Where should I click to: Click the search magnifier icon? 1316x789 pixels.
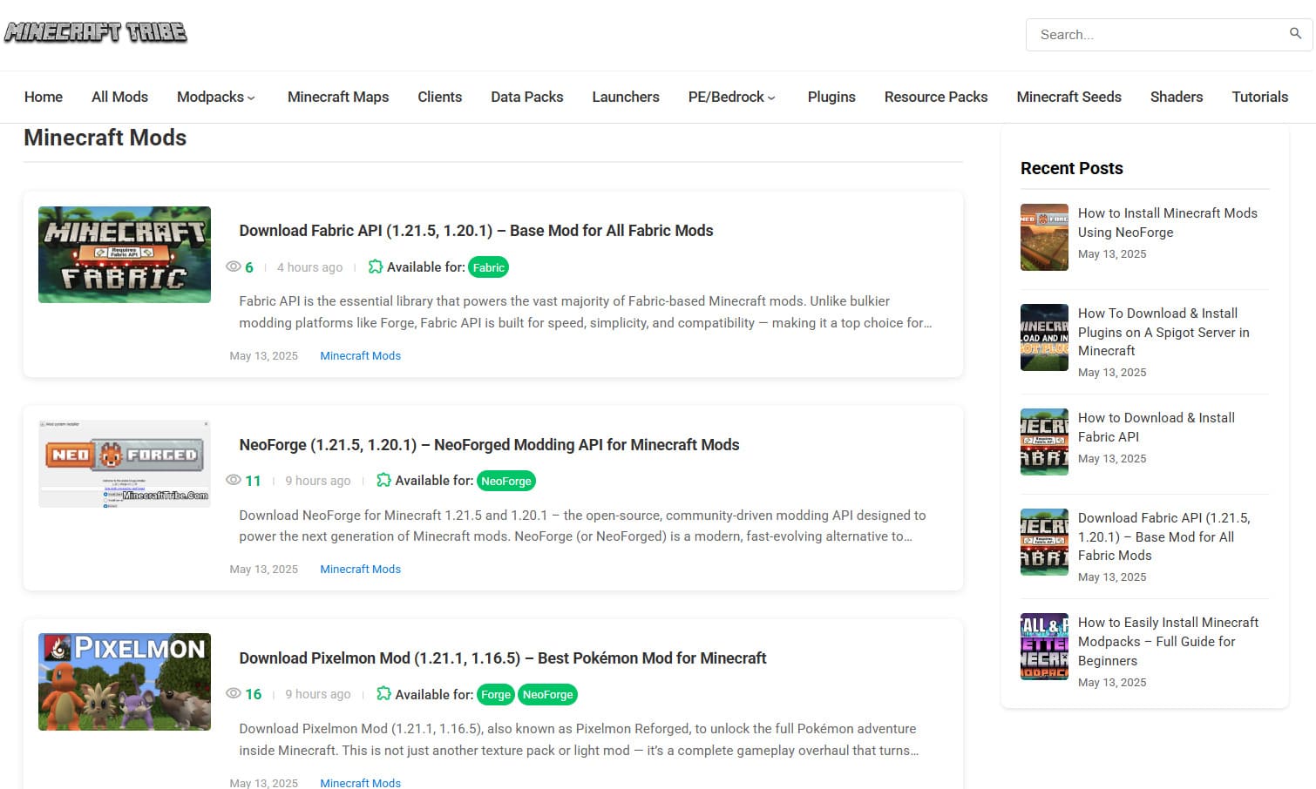click(1295, 34)
